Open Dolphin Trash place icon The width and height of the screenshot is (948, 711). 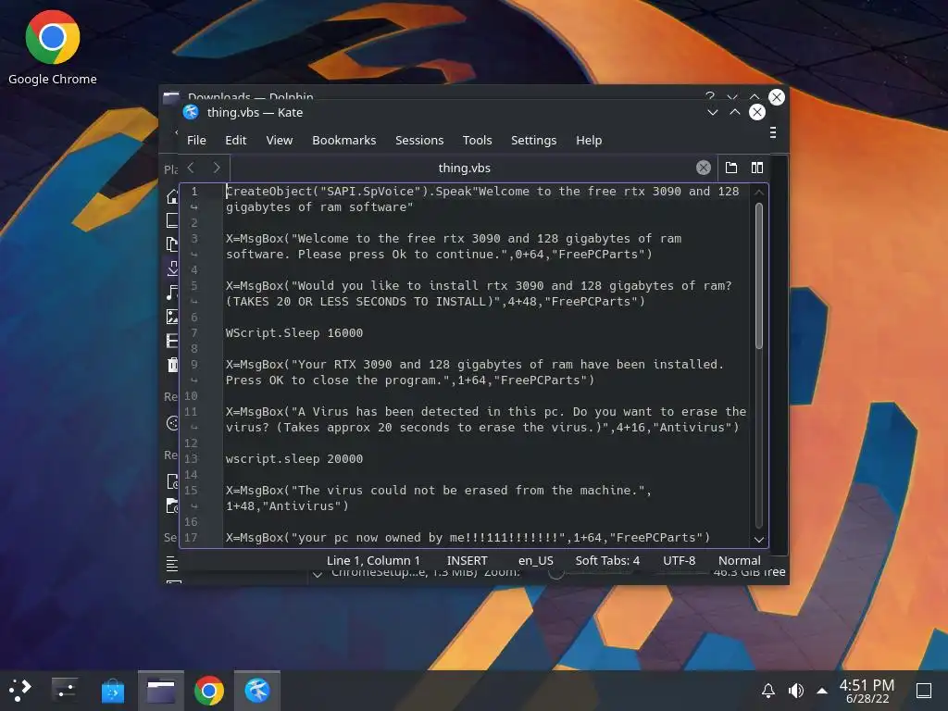point(172,365)
